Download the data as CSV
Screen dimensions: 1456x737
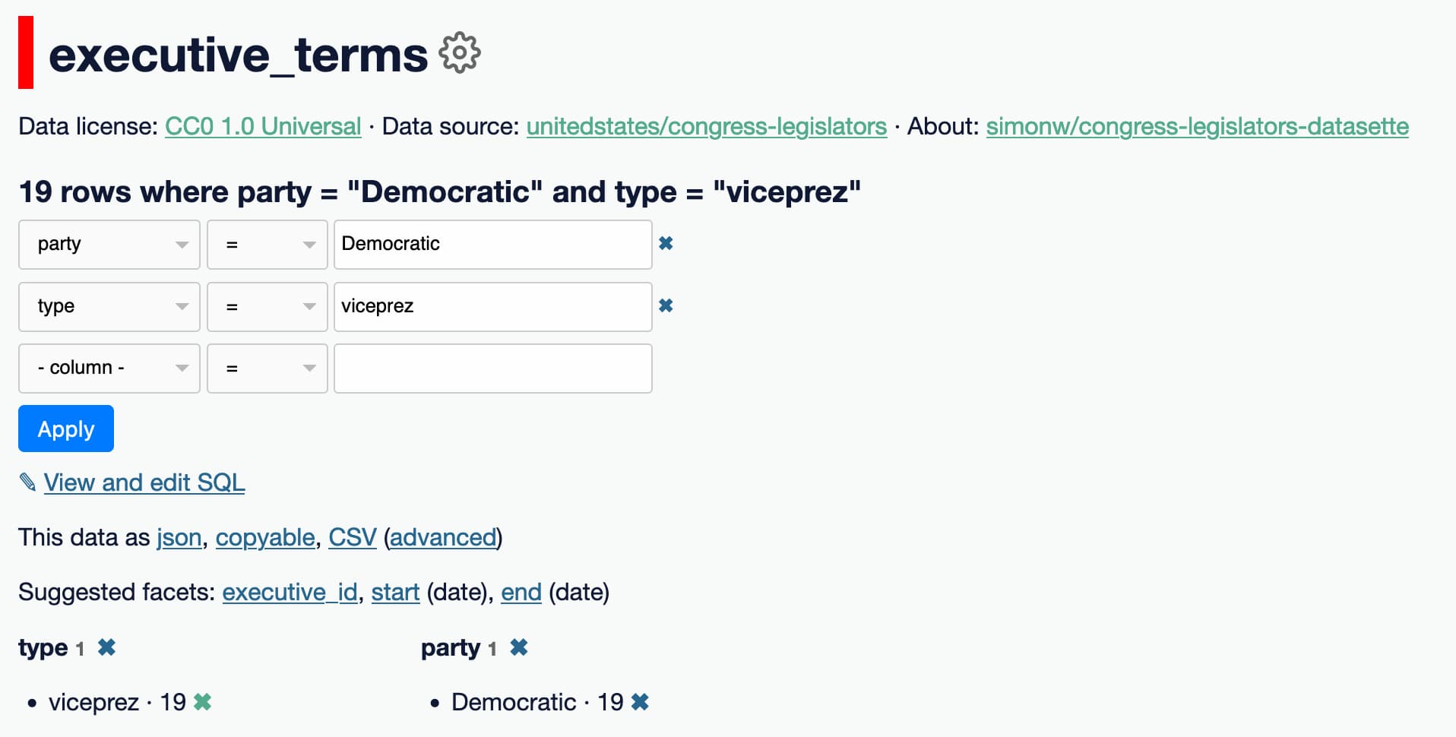click(352, 537)
